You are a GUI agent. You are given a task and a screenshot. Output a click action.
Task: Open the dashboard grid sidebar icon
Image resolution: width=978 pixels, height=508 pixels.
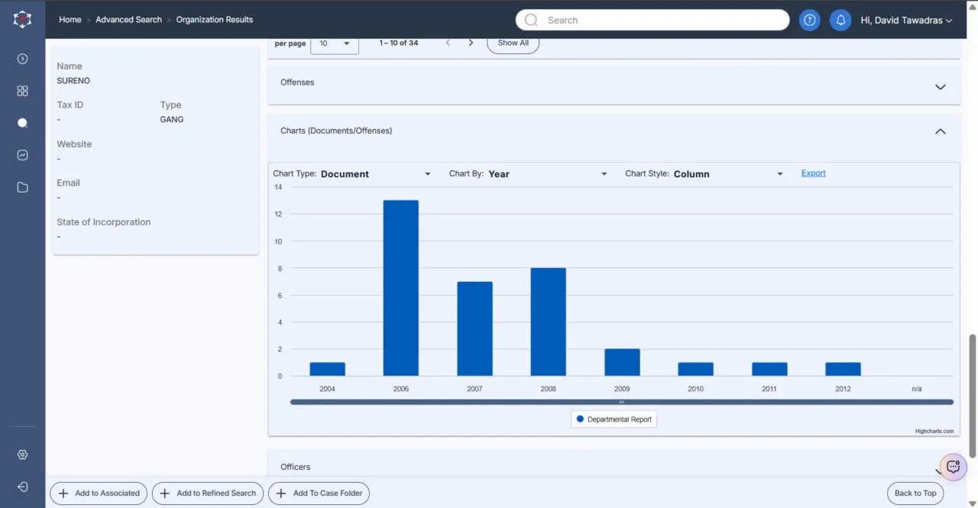22,91
